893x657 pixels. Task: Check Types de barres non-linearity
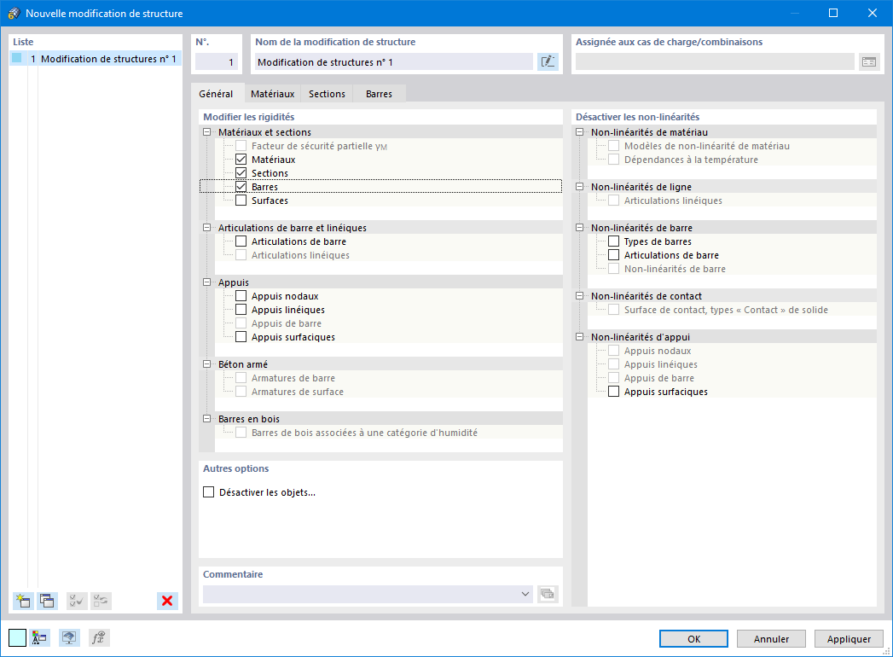pyautogui.click(x=613, y=241)
